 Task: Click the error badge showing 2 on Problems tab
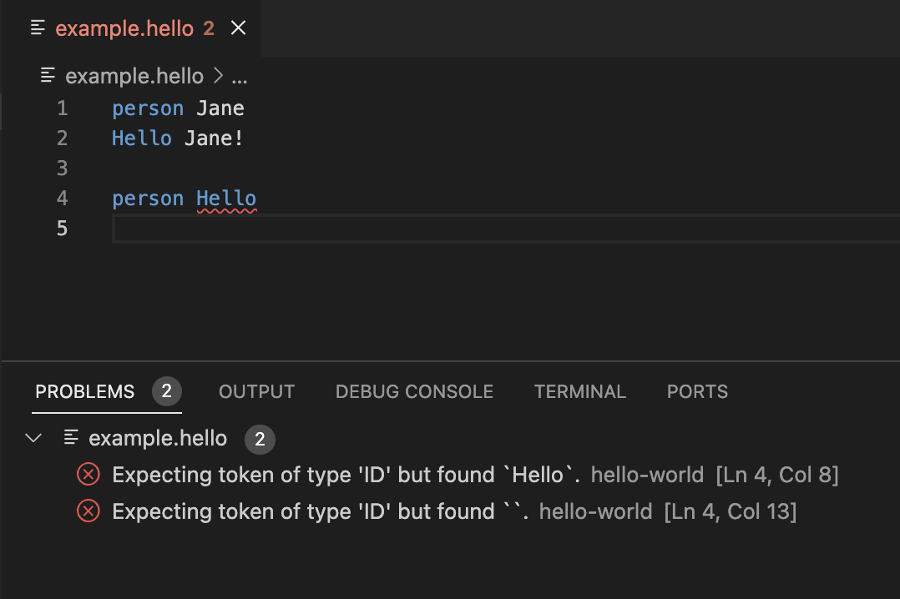[x=165, y=391]
